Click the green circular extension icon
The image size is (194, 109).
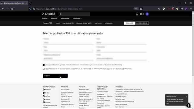click(x=177, y=9)
